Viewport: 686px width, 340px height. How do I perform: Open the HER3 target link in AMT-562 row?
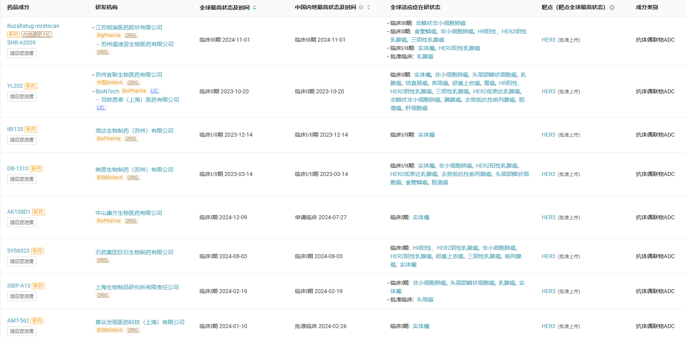[548, 326]
